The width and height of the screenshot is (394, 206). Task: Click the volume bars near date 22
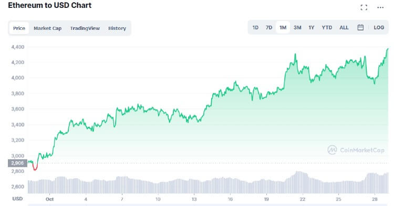point(300,182)
